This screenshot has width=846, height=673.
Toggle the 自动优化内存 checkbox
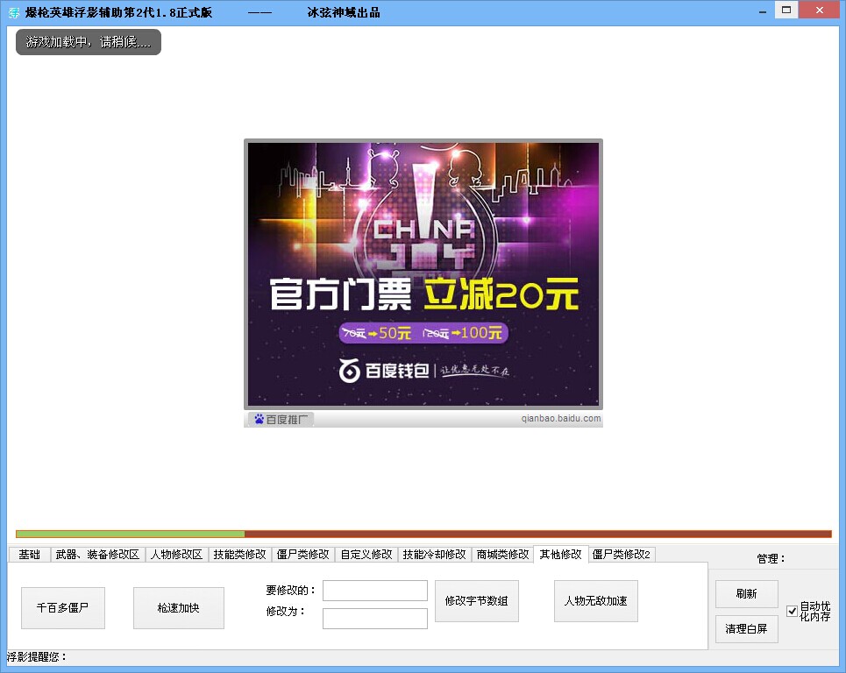click(x=792, y=611)
